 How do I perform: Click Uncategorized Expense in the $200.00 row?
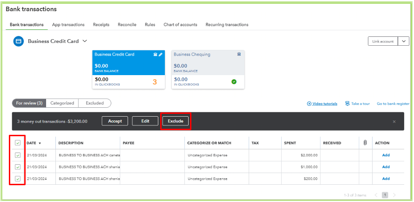[208, 179]
